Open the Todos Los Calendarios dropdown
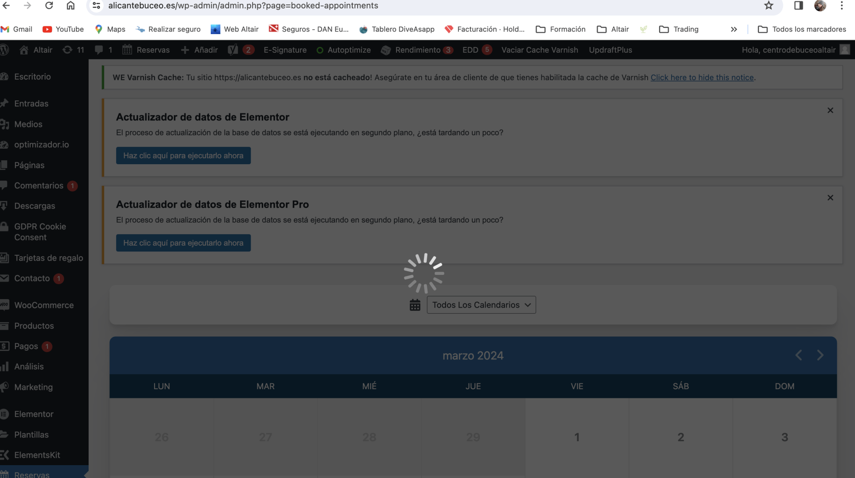Image resolution: width=855 pixels, height=478 pixels. pos(481,305)
